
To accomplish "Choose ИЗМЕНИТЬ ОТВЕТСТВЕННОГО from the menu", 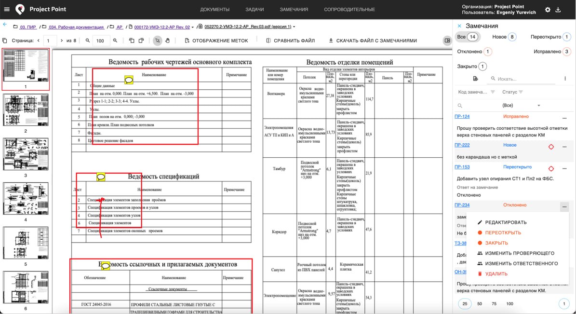I will point(517,263).
